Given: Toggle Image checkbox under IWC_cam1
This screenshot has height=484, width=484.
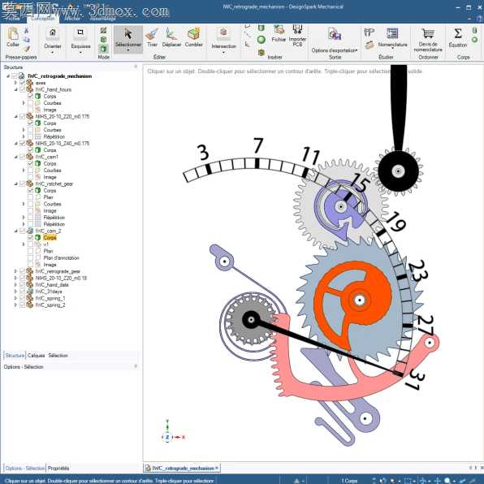Looking at the screenshot, I should click(x=30, y=177).
